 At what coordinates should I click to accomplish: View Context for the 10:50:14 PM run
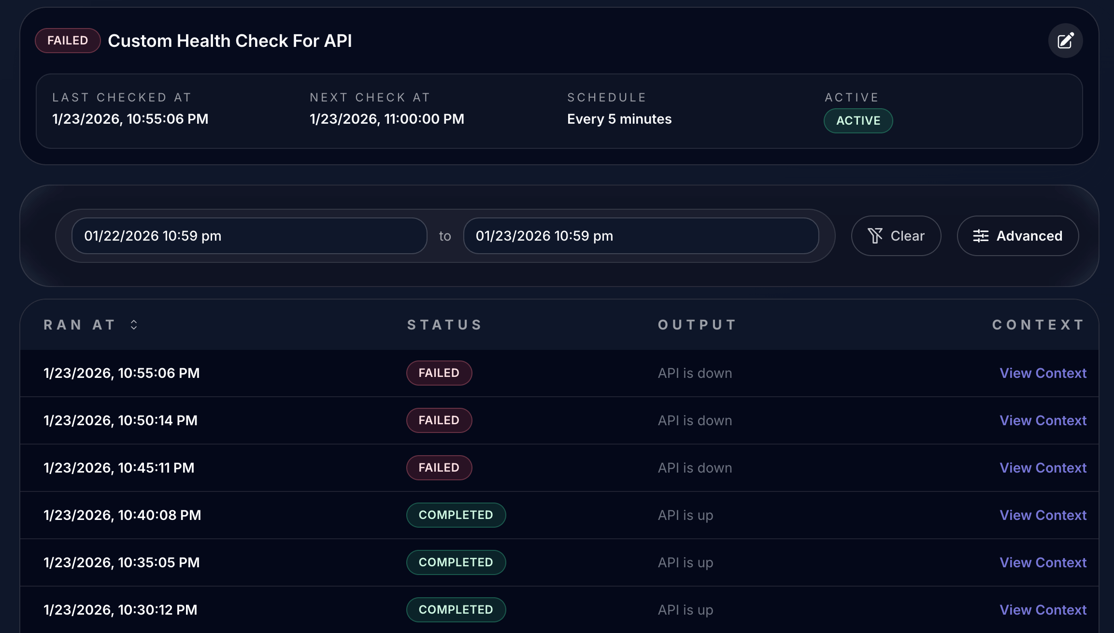click(1043, 420)
